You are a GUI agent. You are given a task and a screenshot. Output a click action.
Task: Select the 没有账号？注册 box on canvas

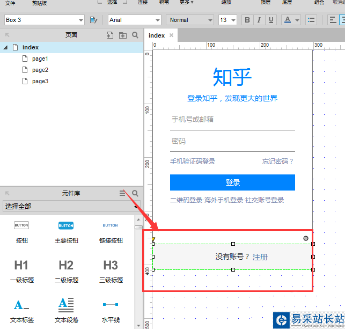point(233,257)
